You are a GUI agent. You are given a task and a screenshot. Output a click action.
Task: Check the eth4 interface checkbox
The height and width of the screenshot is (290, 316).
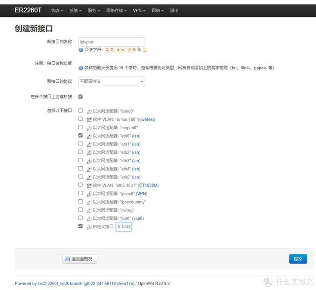[x=80, y=168]
